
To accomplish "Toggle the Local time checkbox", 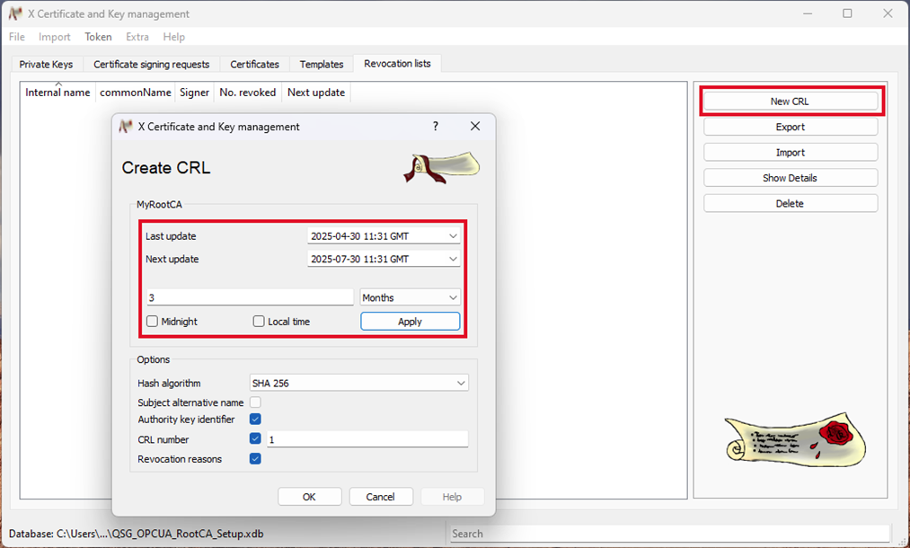I will click(x=259, y=322).
